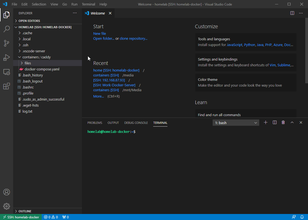The height and width of the screenshot is (220, 308).
Task: Close the Welcome tab
Action: click(110, 13)
